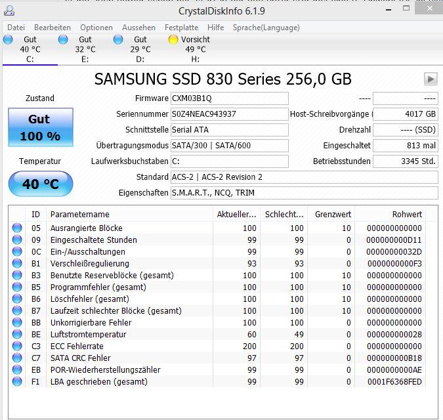
Task: Click status orb of Löschfehler row
Action: tap(17, 299)
